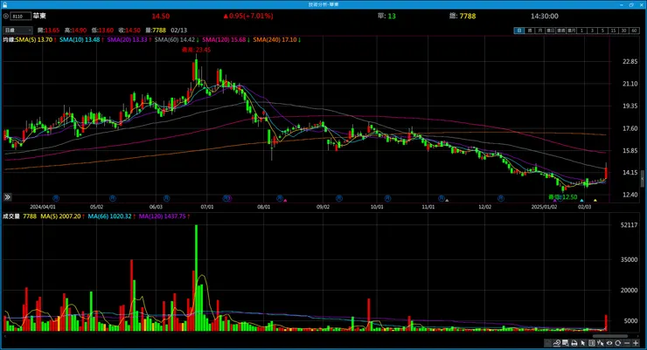Select the 15-minute period button
This screenshot has height=350, width=647.
tap(613, 31)
